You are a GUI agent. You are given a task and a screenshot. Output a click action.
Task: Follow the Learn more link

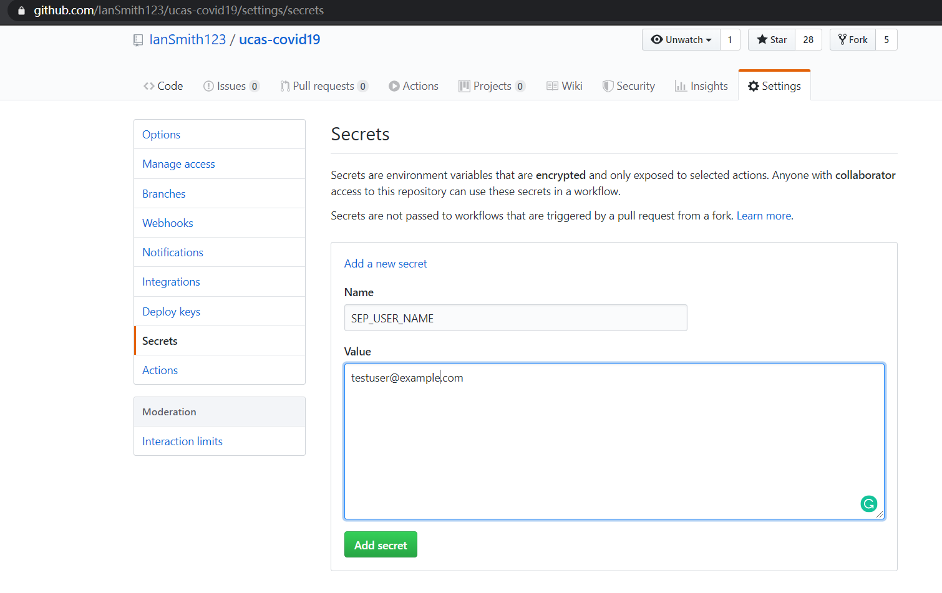(764, 216)
